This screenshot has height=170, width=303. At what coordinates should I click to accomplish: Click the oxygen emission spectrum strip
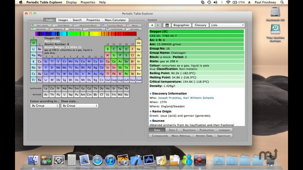pos(86,34)
